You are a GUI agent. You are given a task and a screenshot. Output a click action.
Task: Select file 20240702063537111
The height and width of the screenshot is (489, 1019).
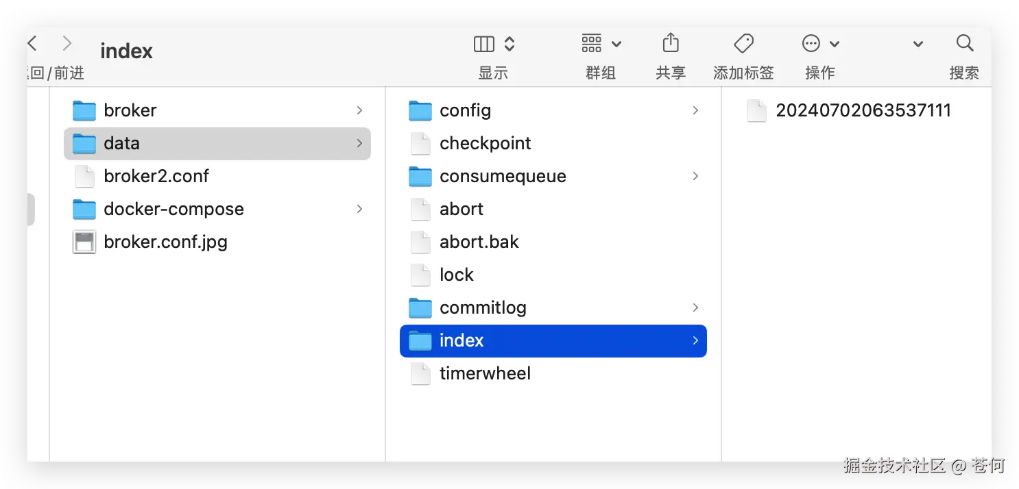(863, 110)
